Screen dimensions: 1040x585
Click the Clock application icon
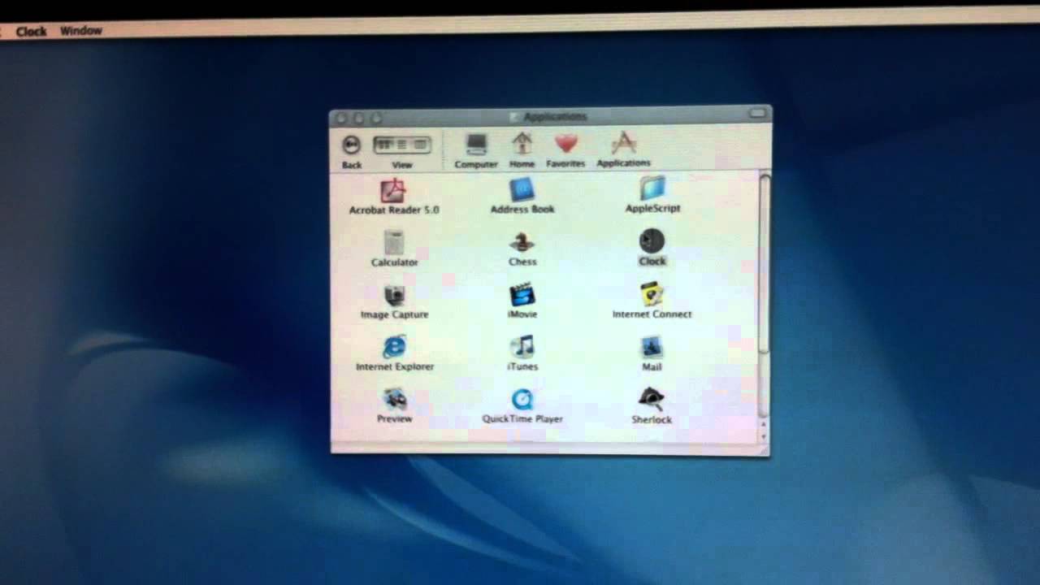652,241
